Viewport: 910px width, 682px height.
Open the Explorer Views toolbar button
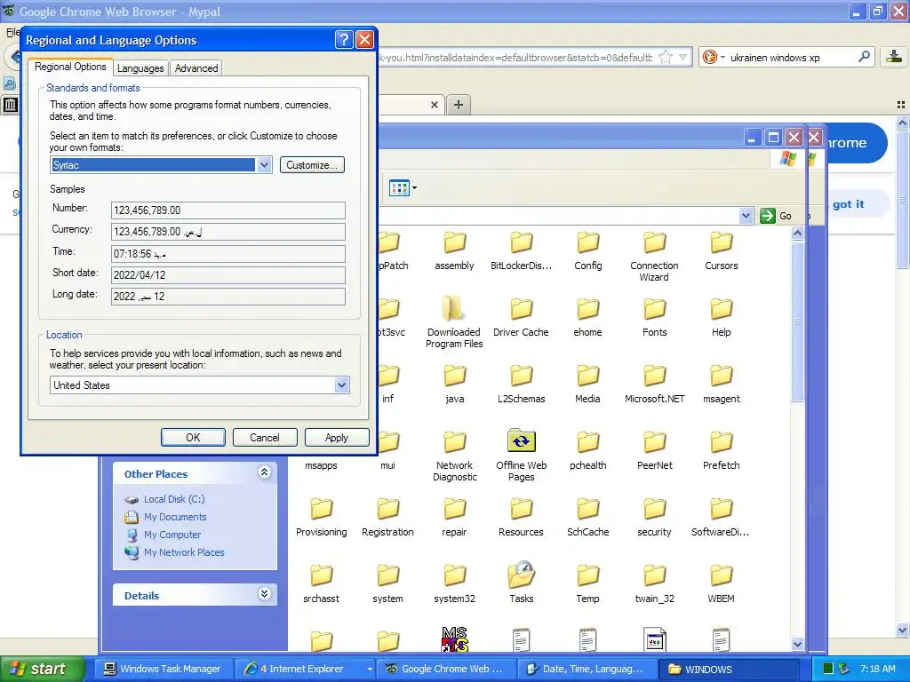[x=403, y=188]
